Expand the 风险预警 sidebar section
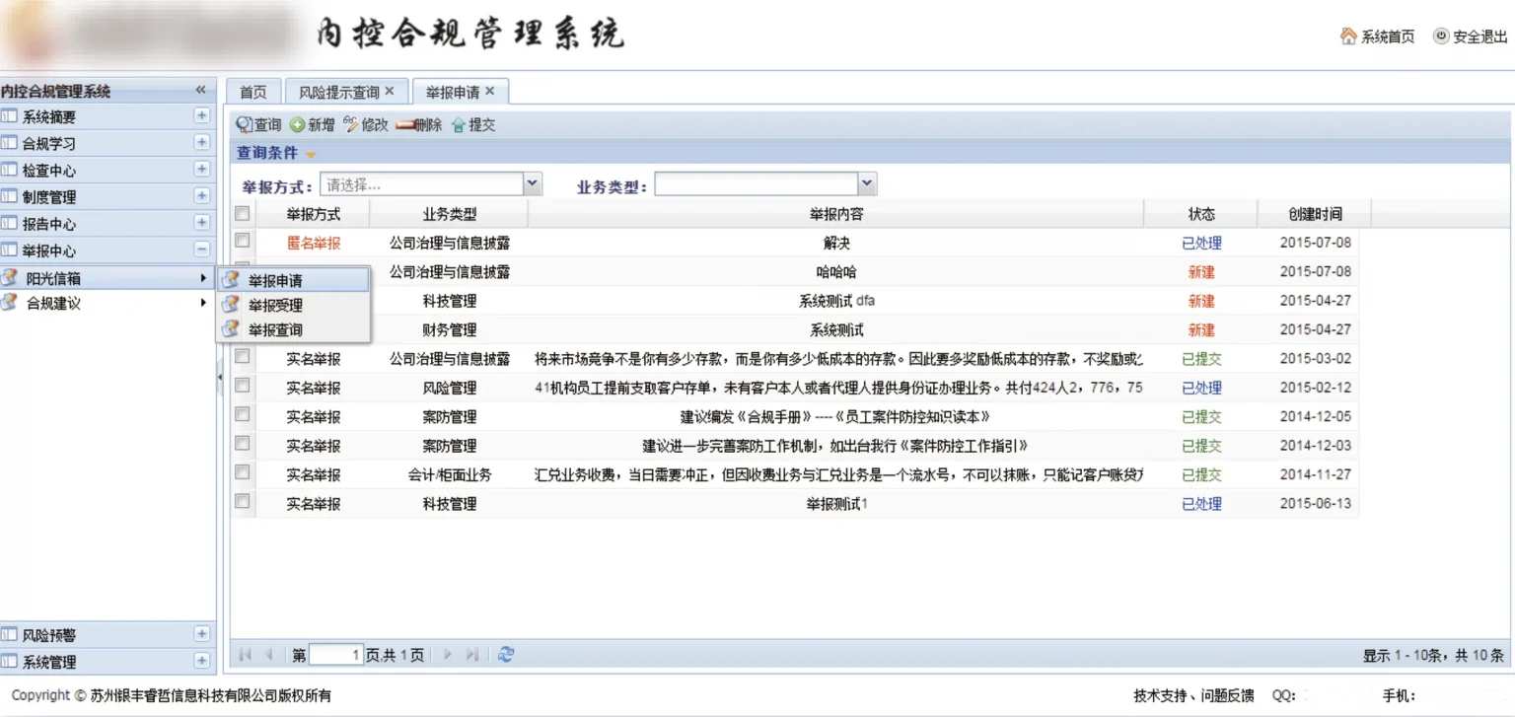The width and height of the screenshot is (1515, 717). 201,635
